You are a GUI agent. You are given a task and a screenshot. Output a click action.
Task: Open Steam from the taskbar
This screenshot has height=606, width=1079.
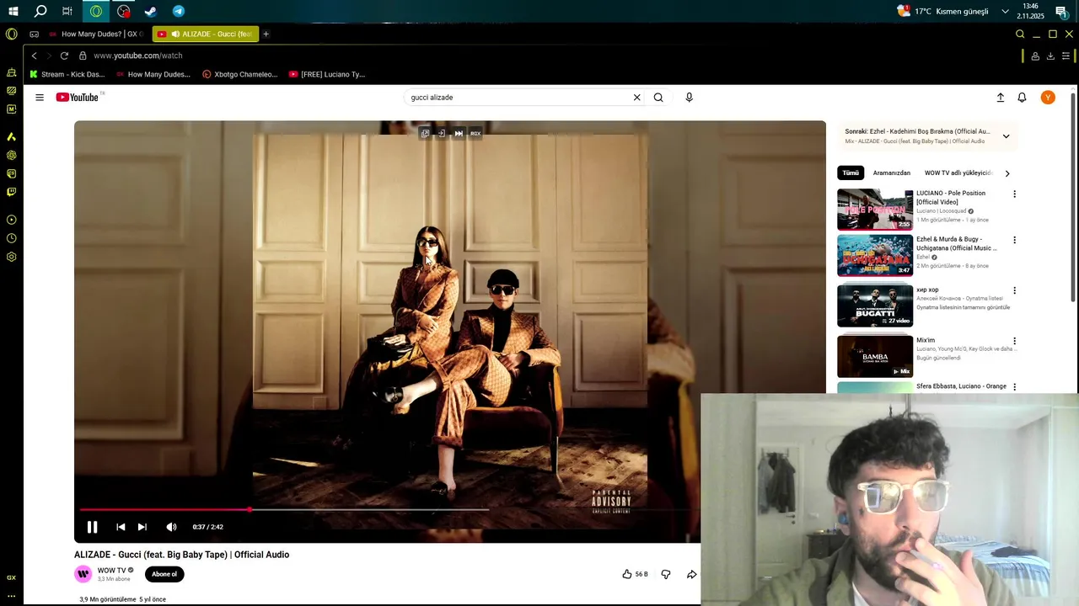click(151, 11)
